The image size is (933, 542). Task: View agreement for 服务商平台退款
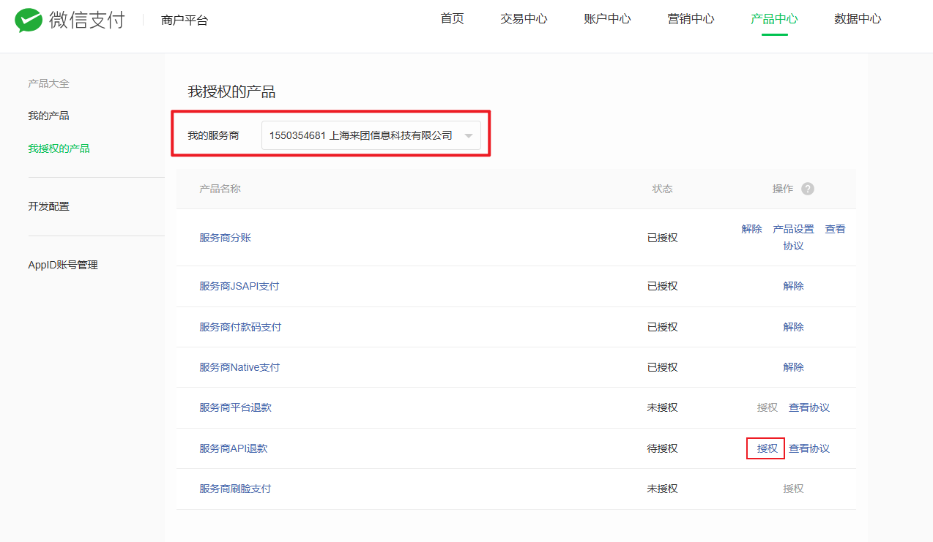tap(809, 407)
